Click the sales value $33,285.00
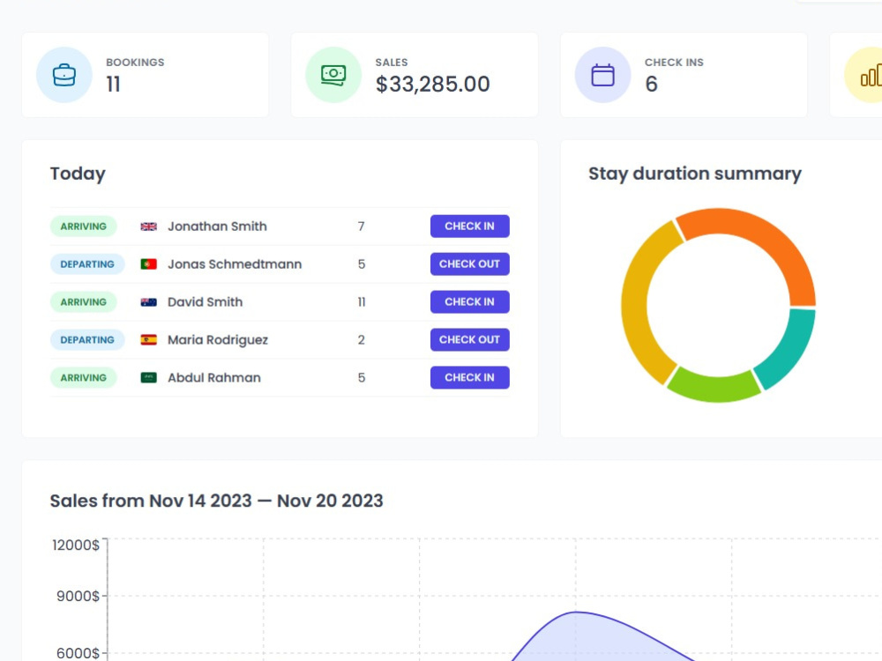 432,85
